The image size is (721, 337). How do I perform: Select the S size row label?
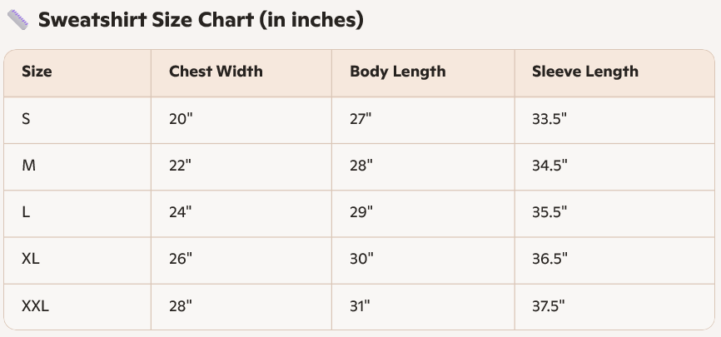[26, 119]
